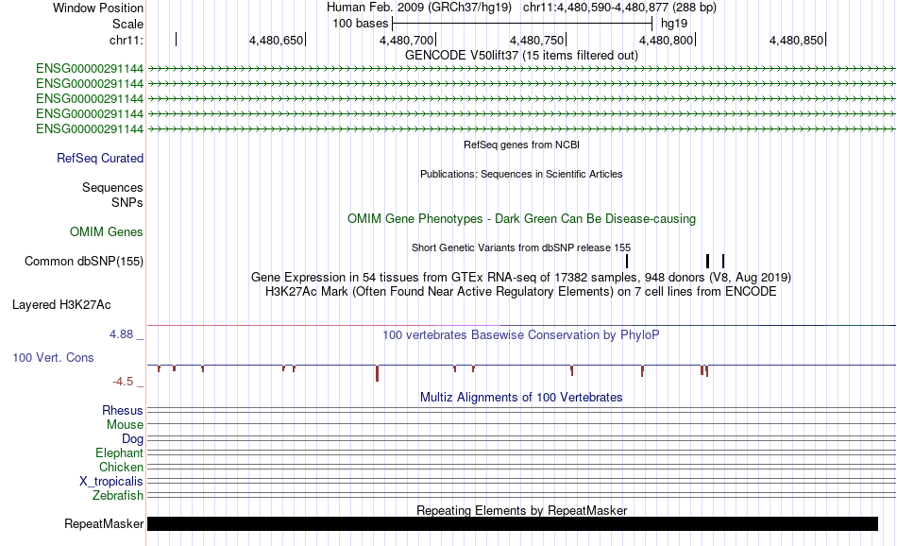
Task: Click the chr11:4,480,590-4,480,877 (288 bp) coordinates
Action: click(619, 8)
